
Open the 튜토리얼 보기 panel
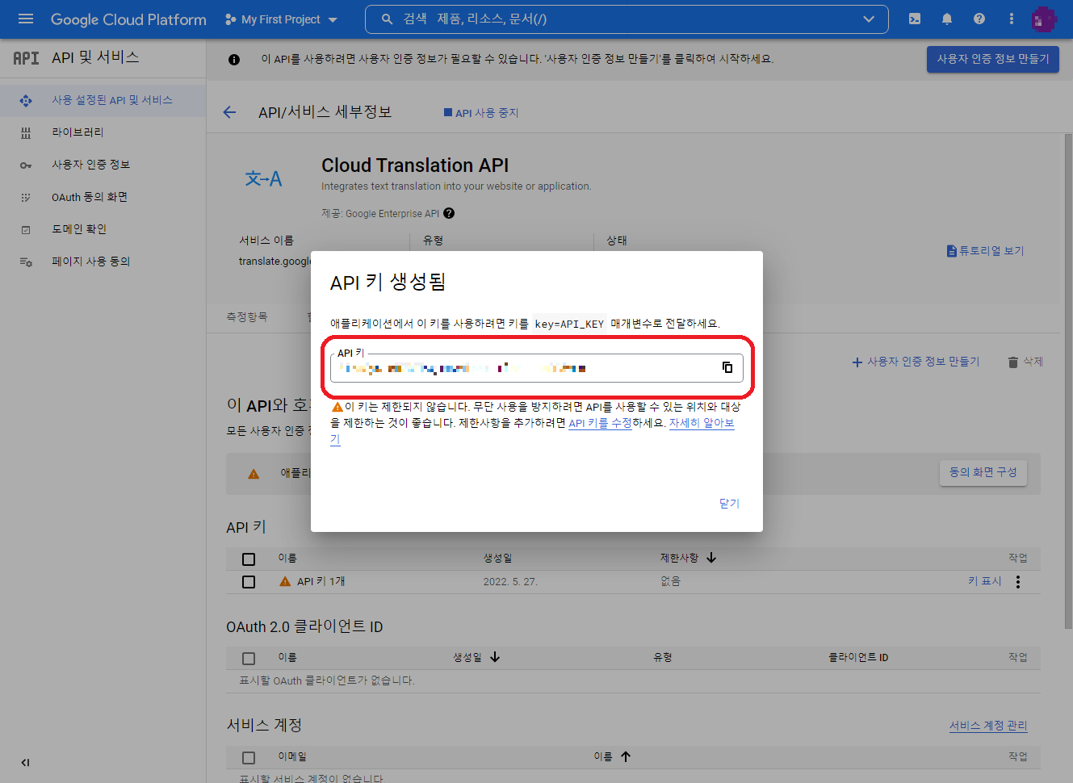pyautogui.click(x=986, y=250)
